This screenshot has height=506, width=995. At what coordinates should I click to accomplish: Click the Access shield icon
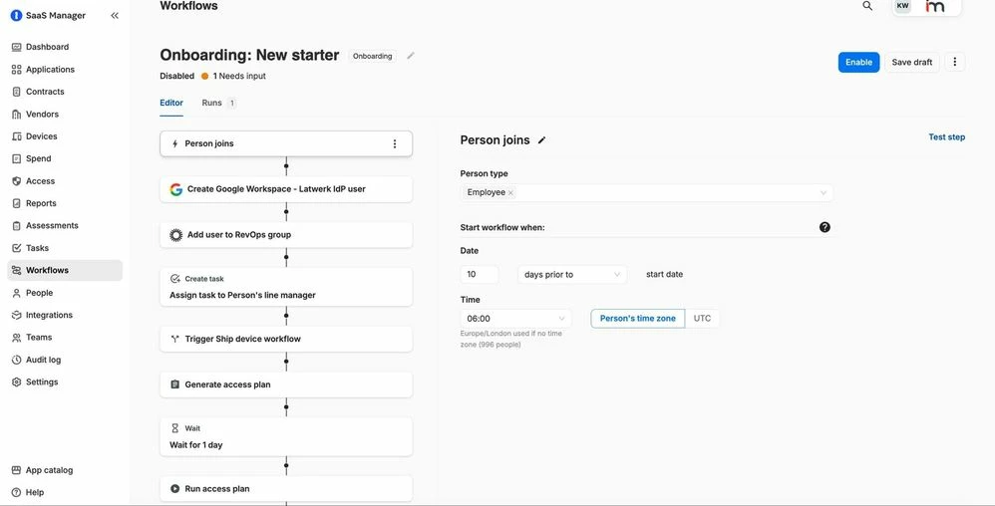tap(17, 180)
